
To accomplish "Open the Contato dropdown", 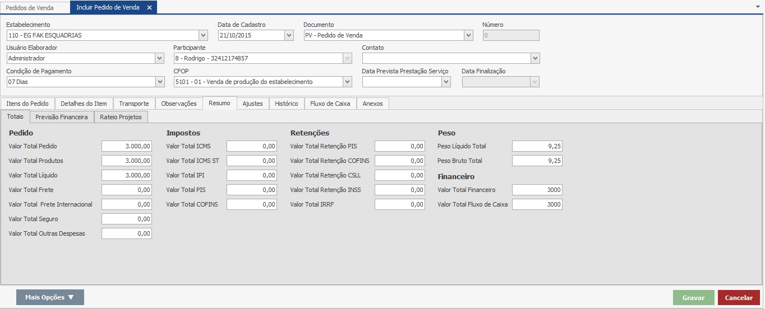I will click(x=535, y=58).
